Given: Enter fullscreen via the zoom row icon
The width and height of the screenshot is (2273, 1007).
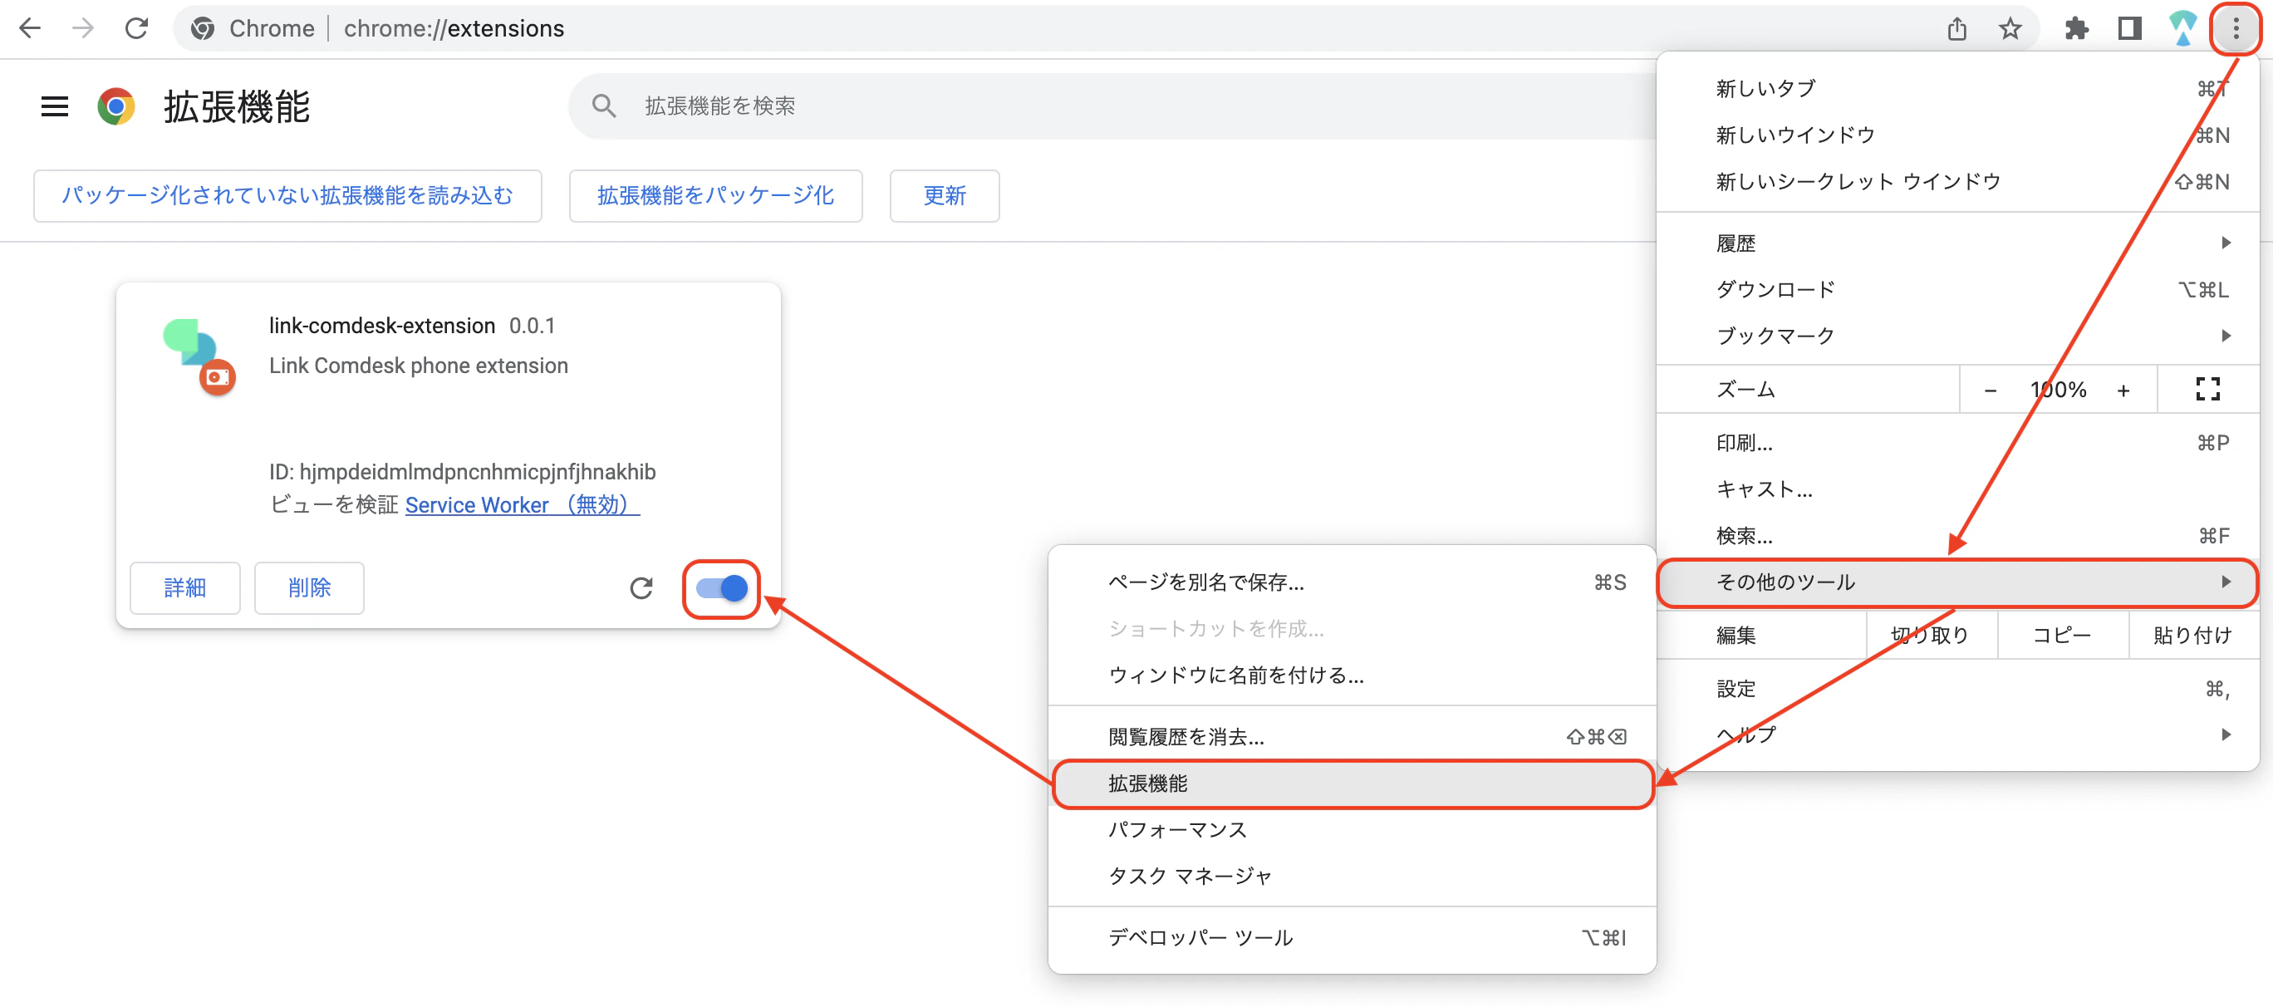Looking at the screenshot, I should pos(2207,389).
